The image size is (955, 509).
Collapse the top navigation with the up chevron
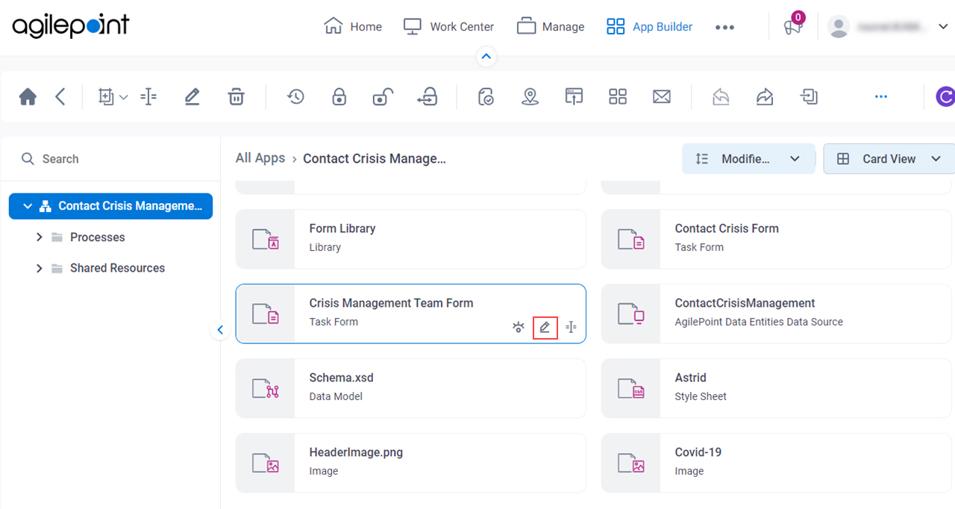tap(486, 57)
